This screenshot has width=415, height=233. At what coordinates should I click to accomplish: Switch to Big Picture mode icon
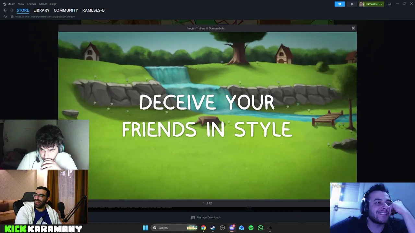coord(389,4)
